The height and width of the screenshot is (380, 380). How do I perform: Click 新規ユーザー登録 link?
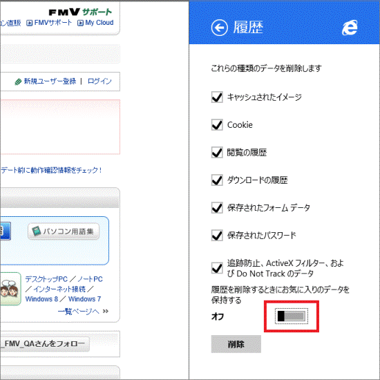[50, 82]
